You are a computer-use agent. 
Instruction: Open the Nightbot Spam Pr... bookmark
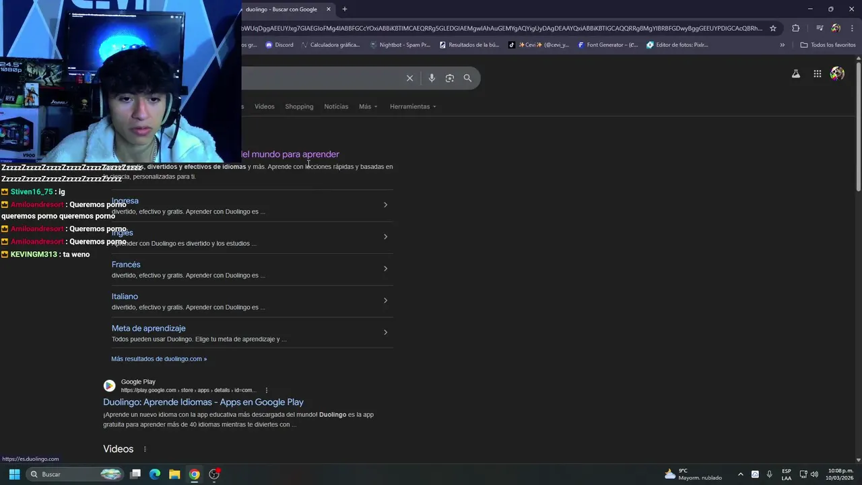click(400, 45)
